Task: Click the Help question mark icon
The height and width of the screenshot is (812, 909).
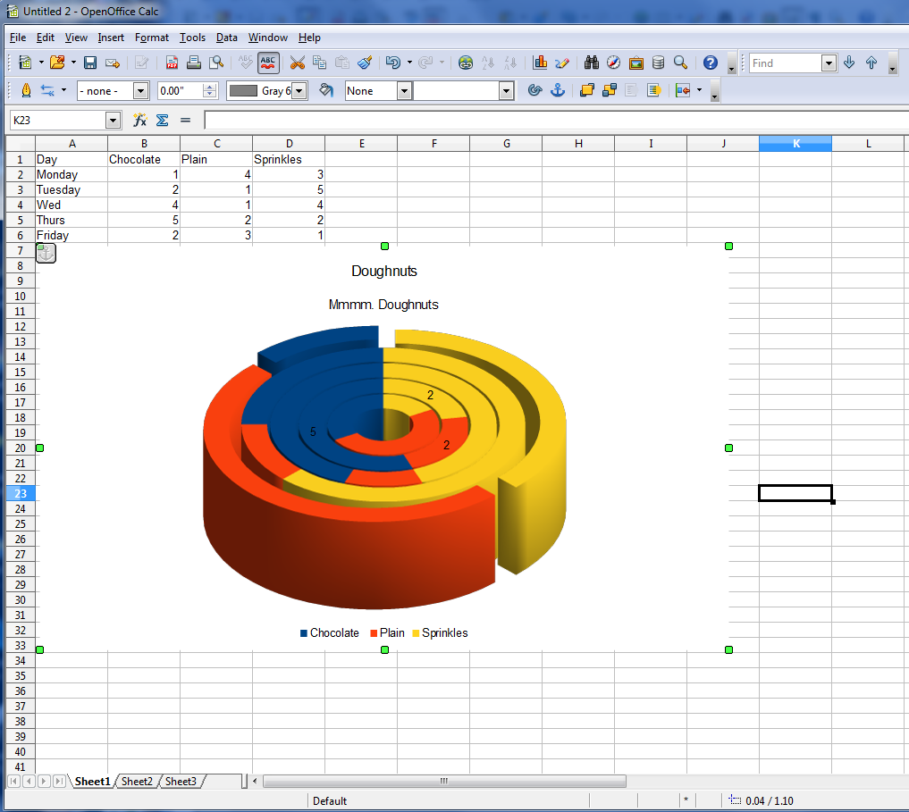Action: click(711, 63)
